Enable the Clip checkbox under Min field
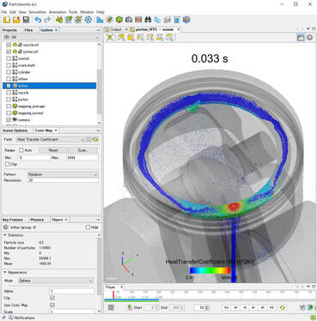The height and width of the screenshot is (321, 317). click(x=8, y=164)
